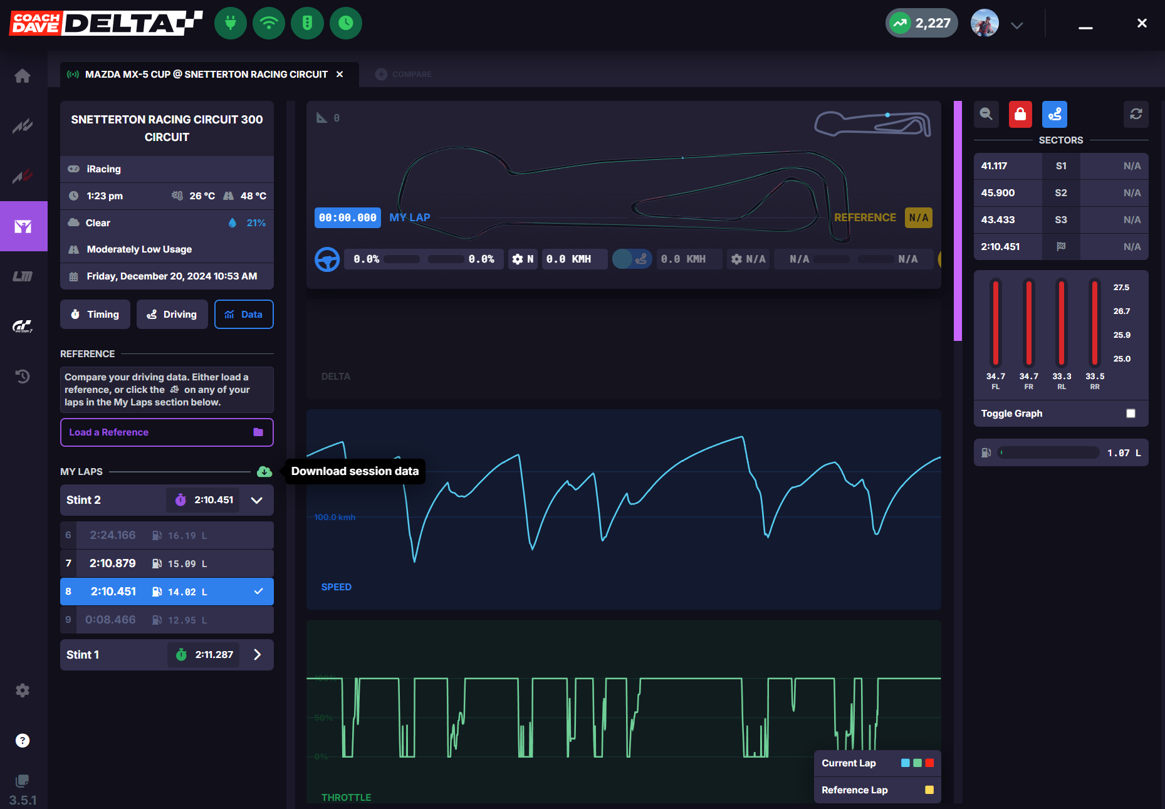The image size is (1165, 809).
Task: Click the zoom out magnifier icon
Action: tap(986, 114)
